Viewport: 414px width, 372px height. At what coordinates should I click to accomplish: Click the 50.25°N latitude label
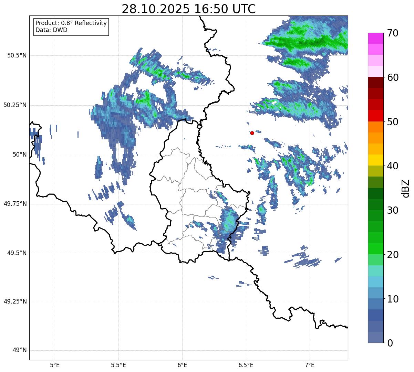point(15,105)
